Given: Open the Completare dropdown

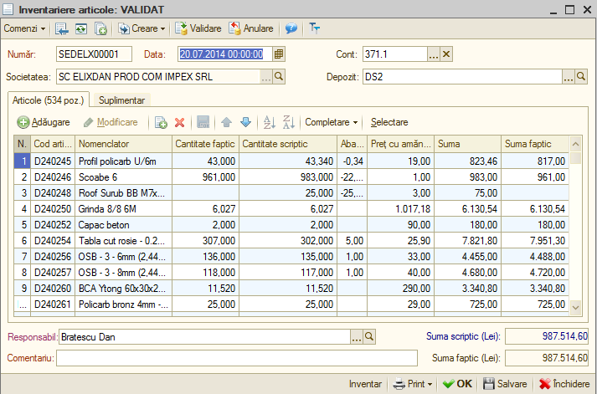Looking at the screenshot, I should [x=332, y=122].
